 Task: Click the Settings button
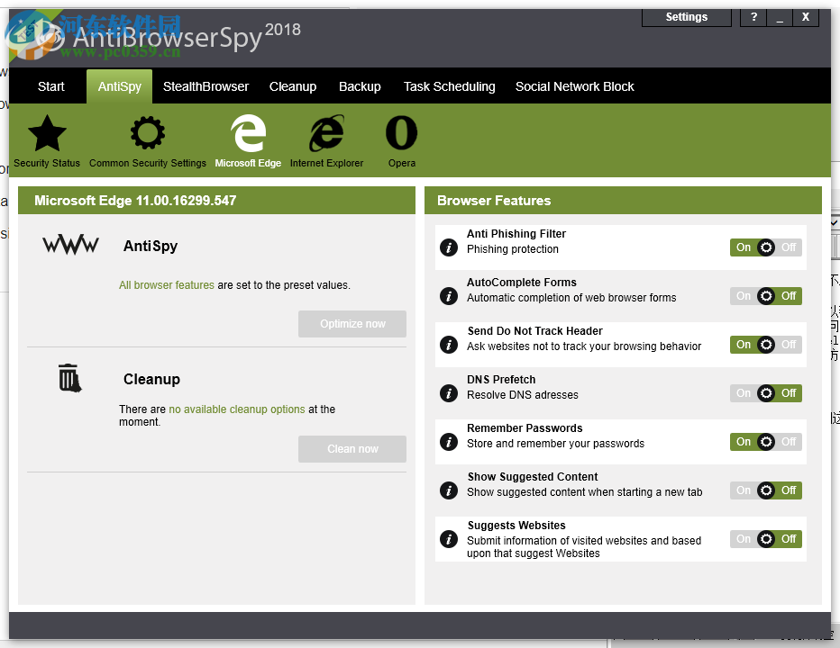686,17
